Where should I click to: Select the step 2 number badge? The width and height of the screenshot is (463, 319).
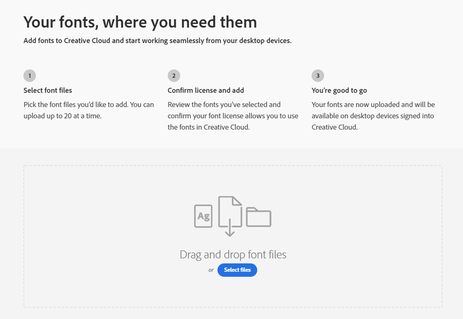[174, 75]
